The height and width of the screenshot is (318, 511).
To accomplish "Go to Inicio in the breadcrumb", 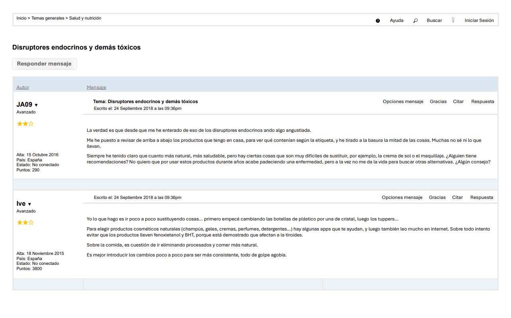I will (21, 18).
